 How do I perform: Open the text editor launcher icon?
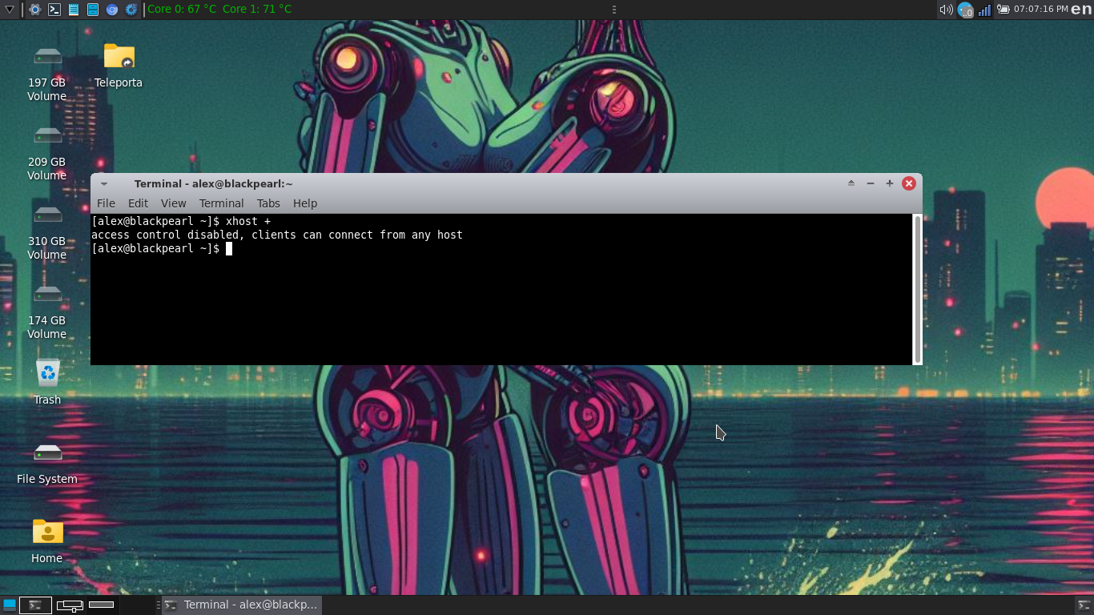[x=74, y=10]
